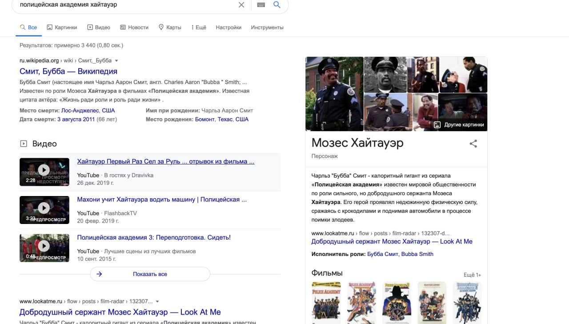Open Полицейская академия 3: Переподготовка link
The width and height of the screenshot is (569, 324).
(x=154, y=237)
